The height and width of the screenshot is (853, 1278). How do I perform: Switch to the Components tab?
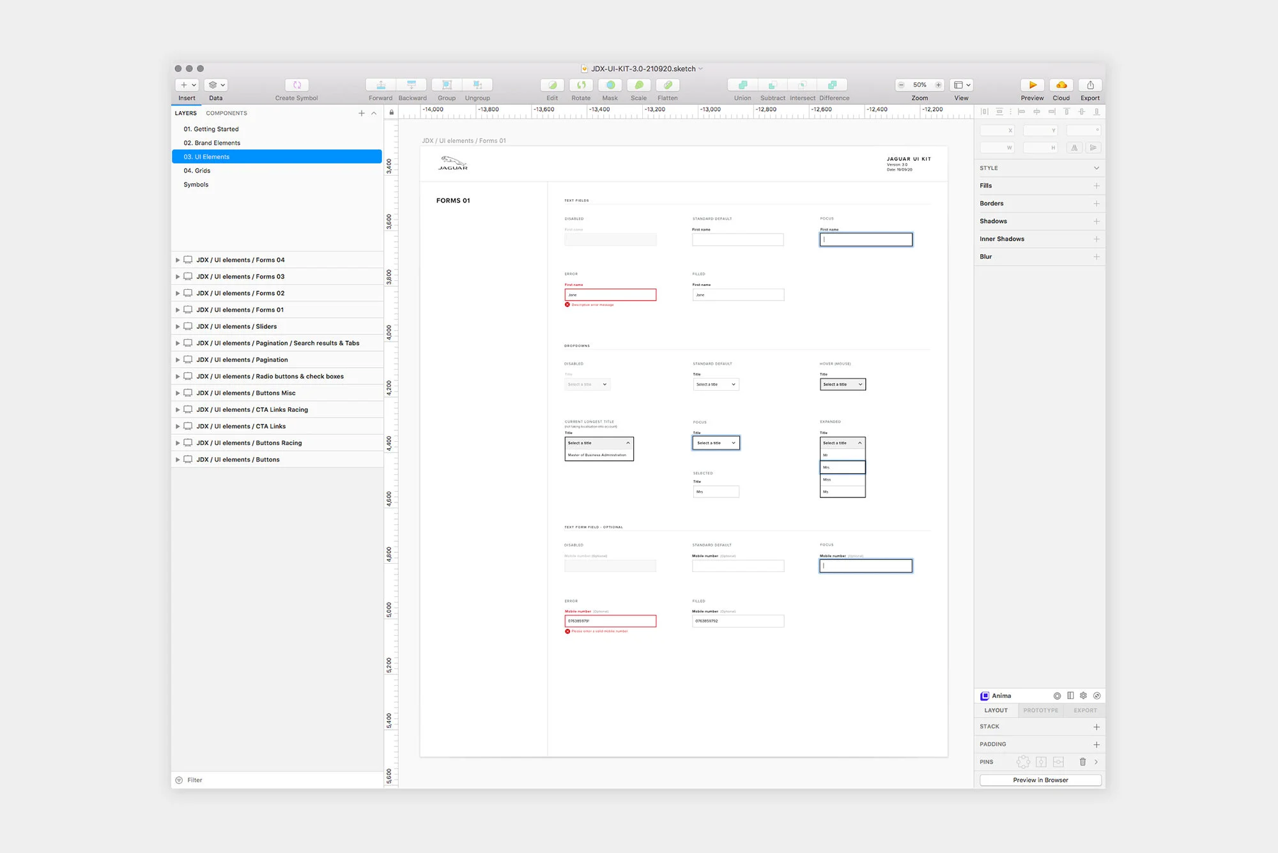(x=226, y=113)
